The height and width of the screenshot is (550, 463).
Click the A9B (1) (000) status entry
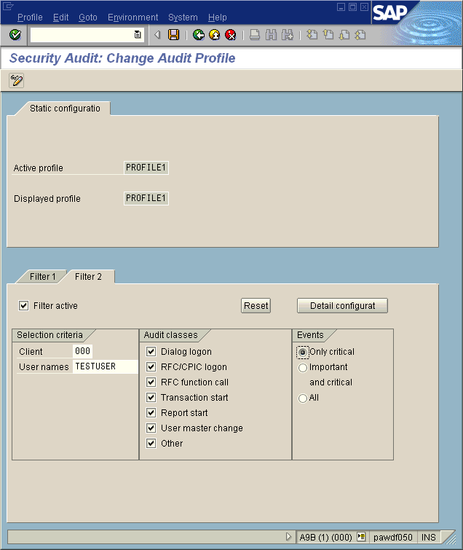(326, 537)
